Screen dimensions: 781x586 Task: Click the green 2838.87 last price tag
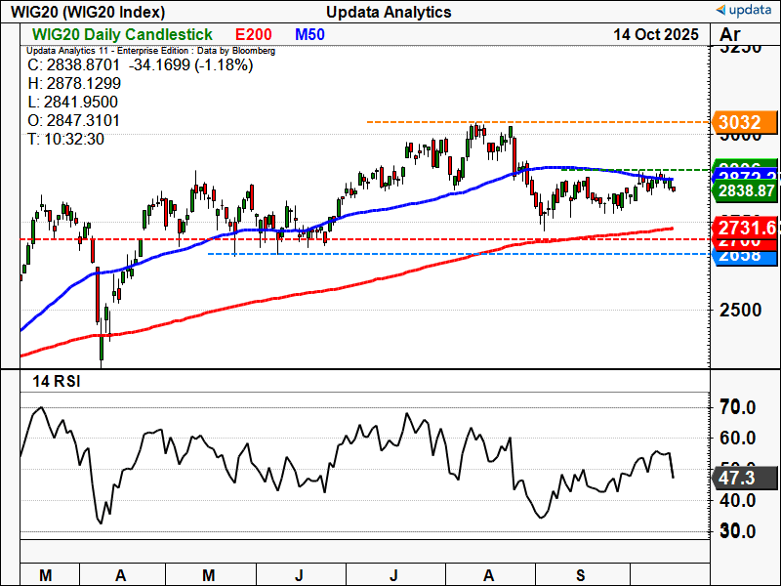(746, 191)
